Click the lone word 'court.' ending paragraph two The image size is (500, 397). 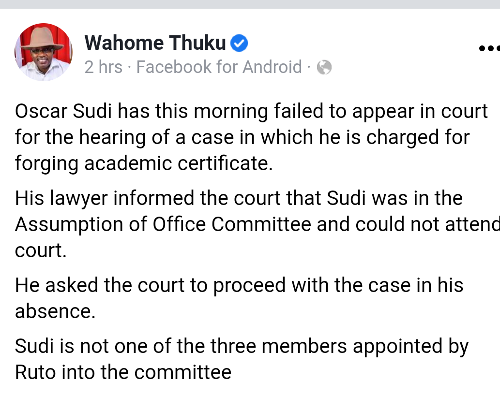pyautogui.click(x=41, y=251)
